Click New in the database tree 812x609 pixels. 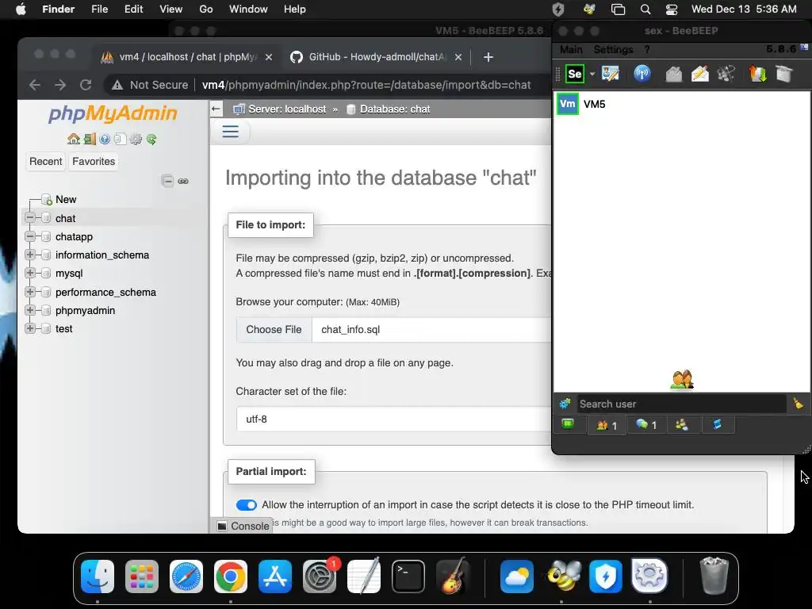66,199
